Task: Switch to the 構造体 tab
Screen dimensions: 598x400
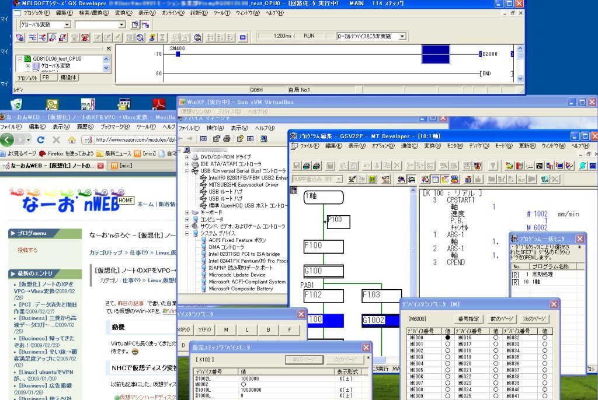Action: (68, 78)
